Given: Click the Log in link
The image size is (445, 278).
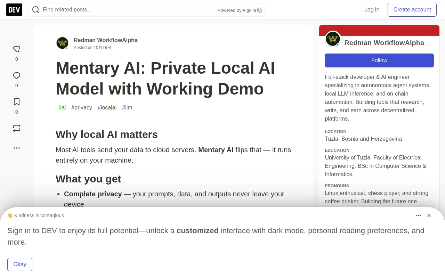Looking at the screenshot, I should pyautogui.click(x=372, y=10).
